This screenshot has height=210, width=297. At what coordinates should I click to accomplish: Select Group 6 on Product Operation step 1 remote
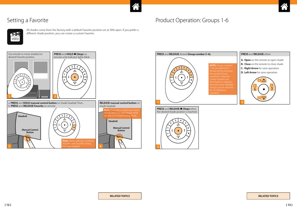pos(191,75)
